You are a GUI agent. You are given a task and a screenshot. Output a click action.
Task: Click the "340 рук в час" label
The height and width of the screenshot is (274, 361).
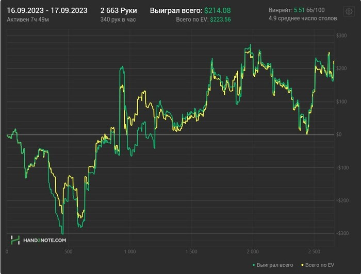coord(120,19)
